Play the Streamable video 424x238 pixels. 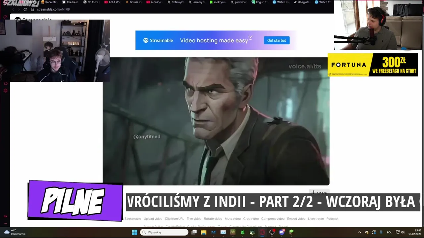[x=216, y=121]
